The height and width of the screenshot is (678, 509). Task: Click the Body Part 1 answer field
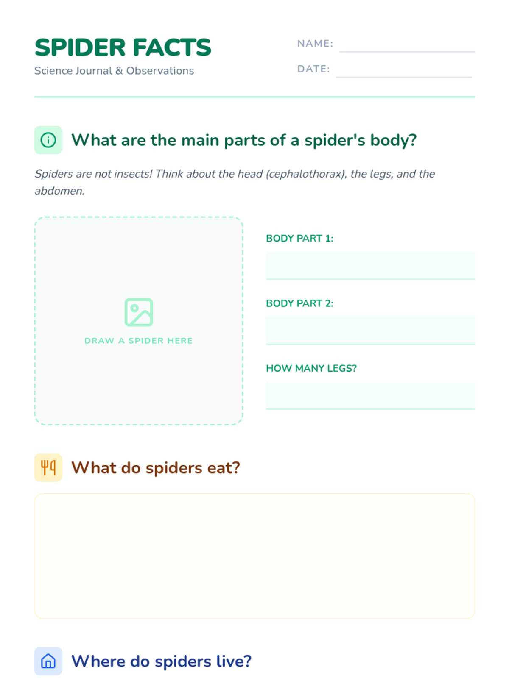[370, 266]
